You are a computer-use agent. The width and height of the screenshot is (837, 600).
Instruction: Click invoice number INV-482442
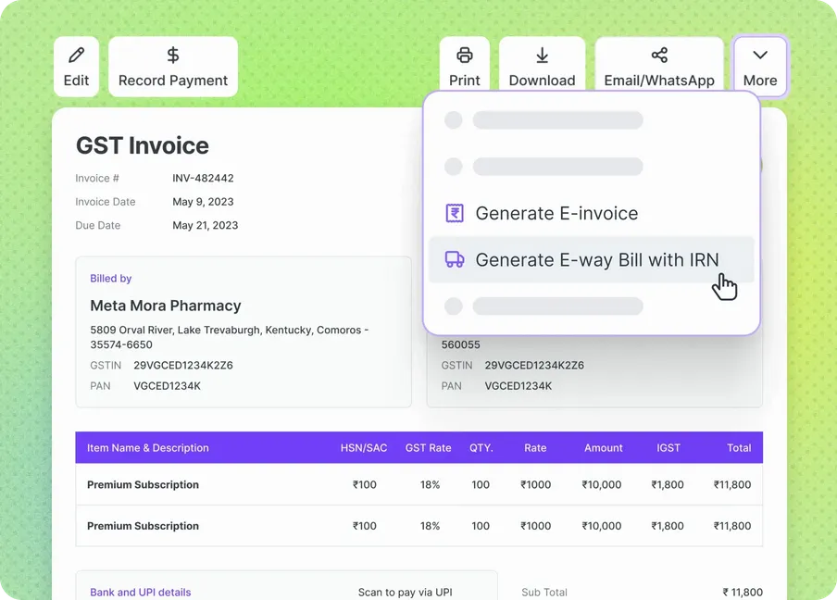pos(203,179)
